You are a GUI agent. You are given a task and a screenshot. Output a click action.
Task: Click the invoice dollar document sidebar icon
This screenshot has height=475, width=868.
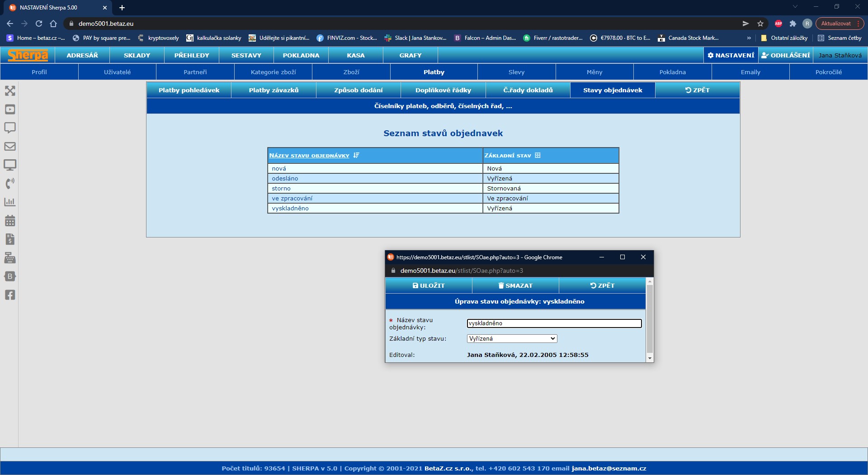(x=10, y=239)
